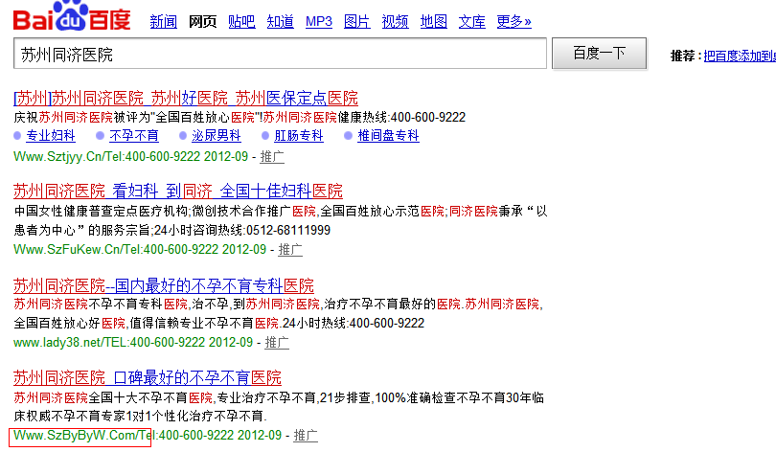Open the 不孕不育 sublink
Screen dimensions: 776x452
[133, 135]
